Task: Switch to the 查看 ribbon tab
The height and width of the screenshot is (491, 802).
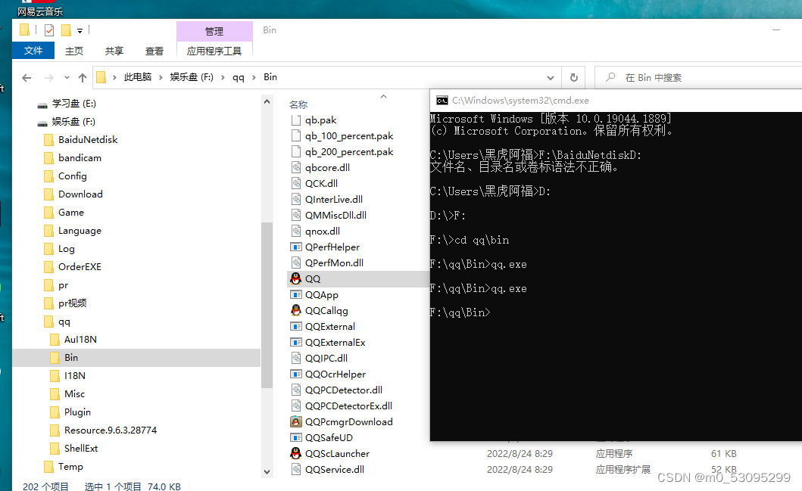Action: point(154,51)
